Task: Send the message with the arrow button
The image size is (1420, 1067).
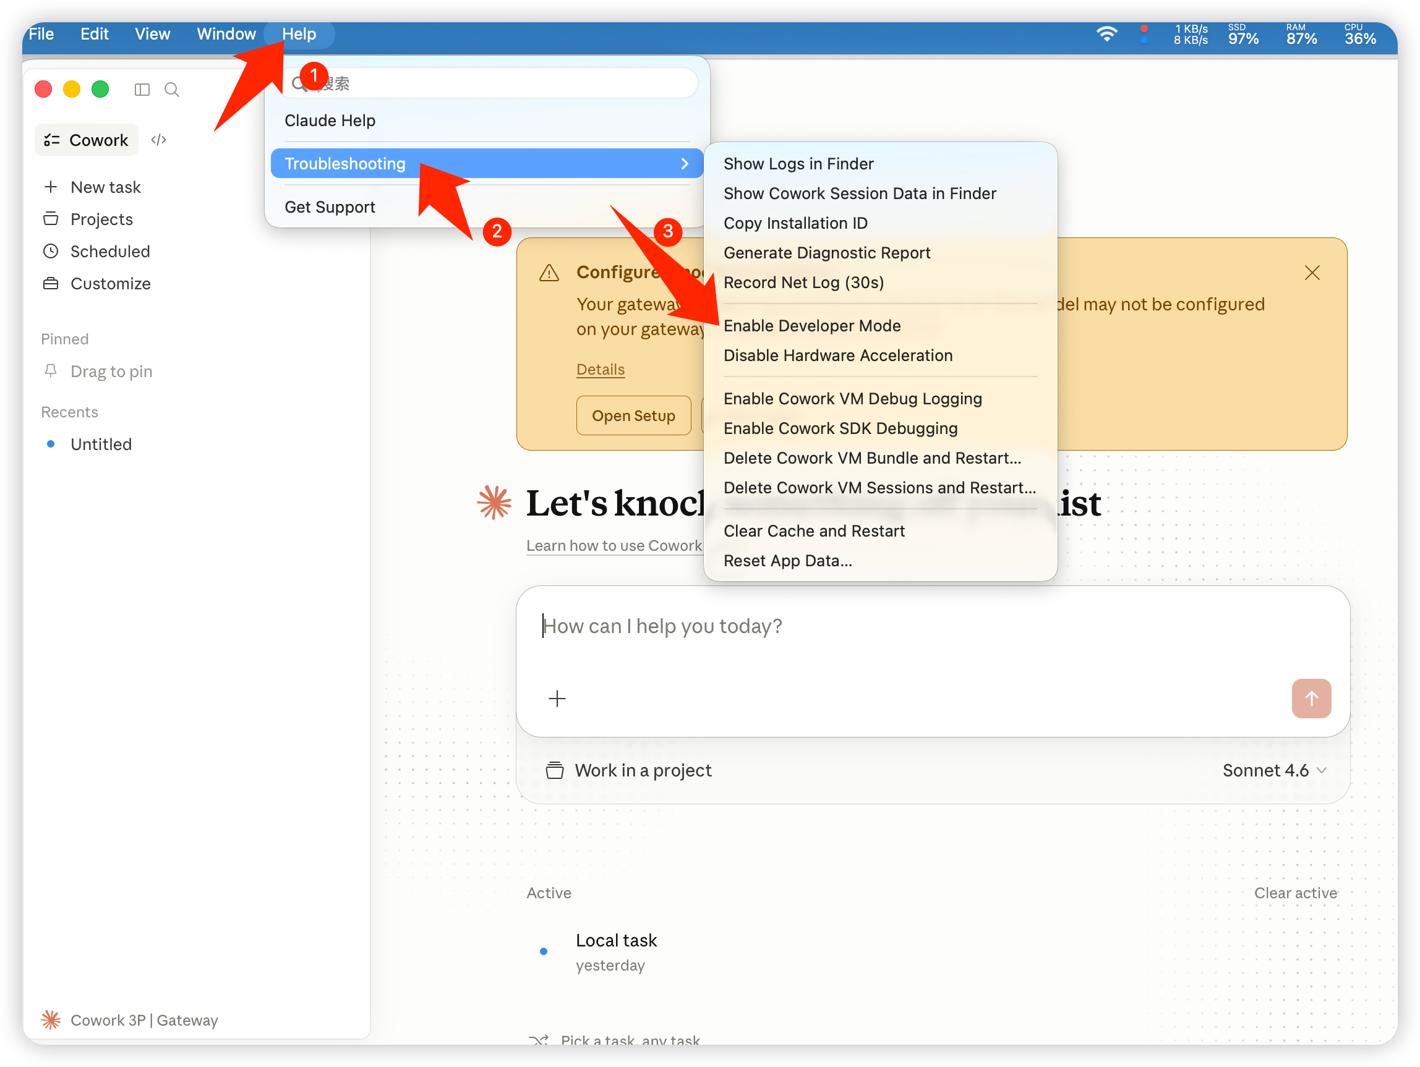Action: [x=1311, y=698]
